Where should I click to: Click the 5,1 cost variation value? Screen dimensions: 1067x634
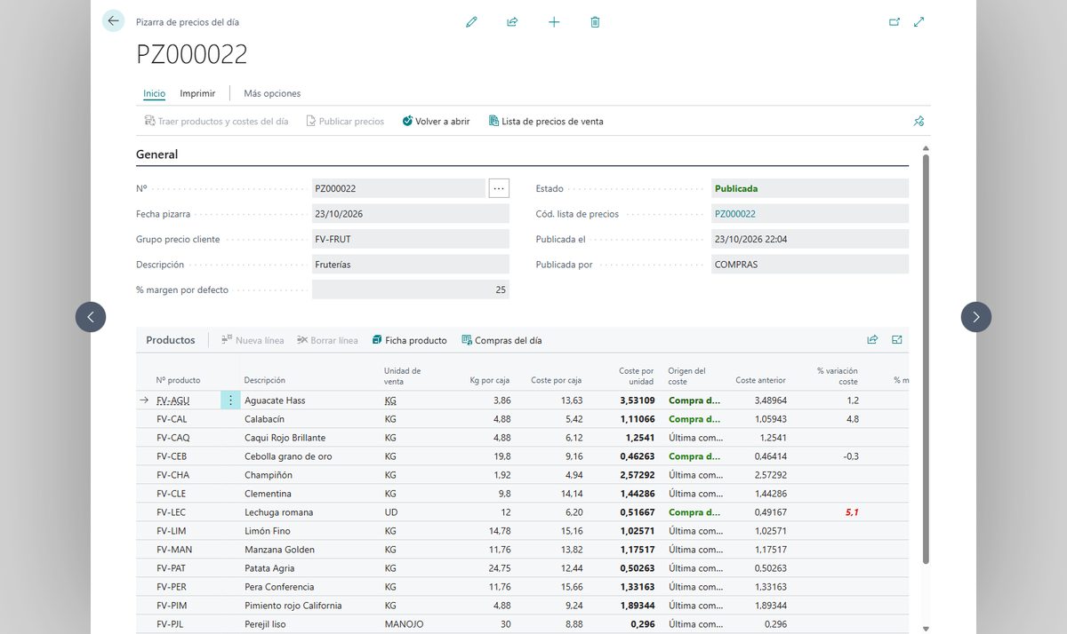tap(851, 512)
